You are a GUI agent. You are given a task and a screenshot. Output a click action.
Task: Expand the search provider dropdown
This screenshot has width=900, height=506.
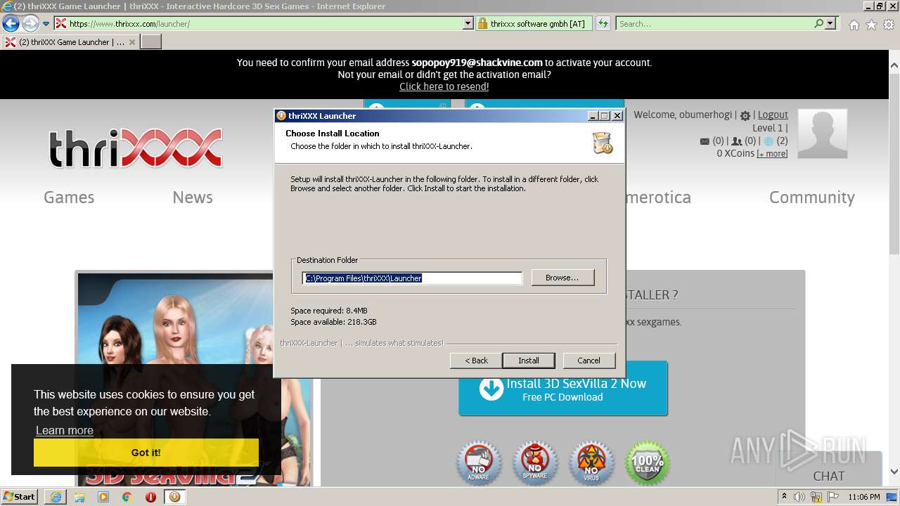[830, 23]
